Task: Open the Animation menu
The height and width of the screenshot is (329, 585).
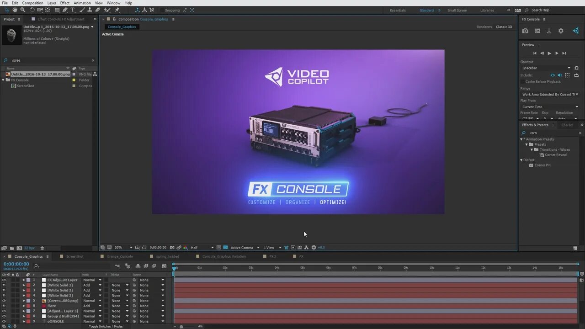Action: (x=82, y=3)
